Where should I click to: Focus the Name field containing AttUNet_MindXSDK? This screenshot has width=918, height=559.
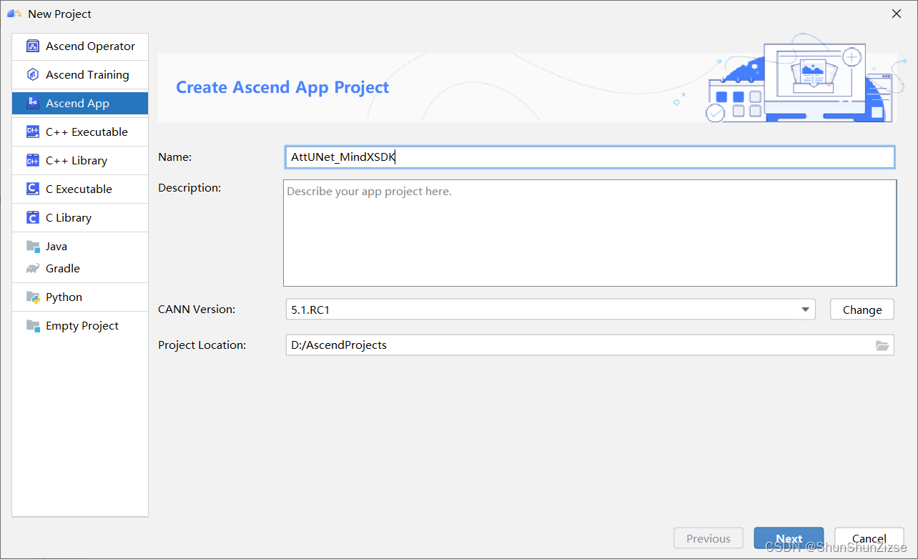[x=590, y=157]
